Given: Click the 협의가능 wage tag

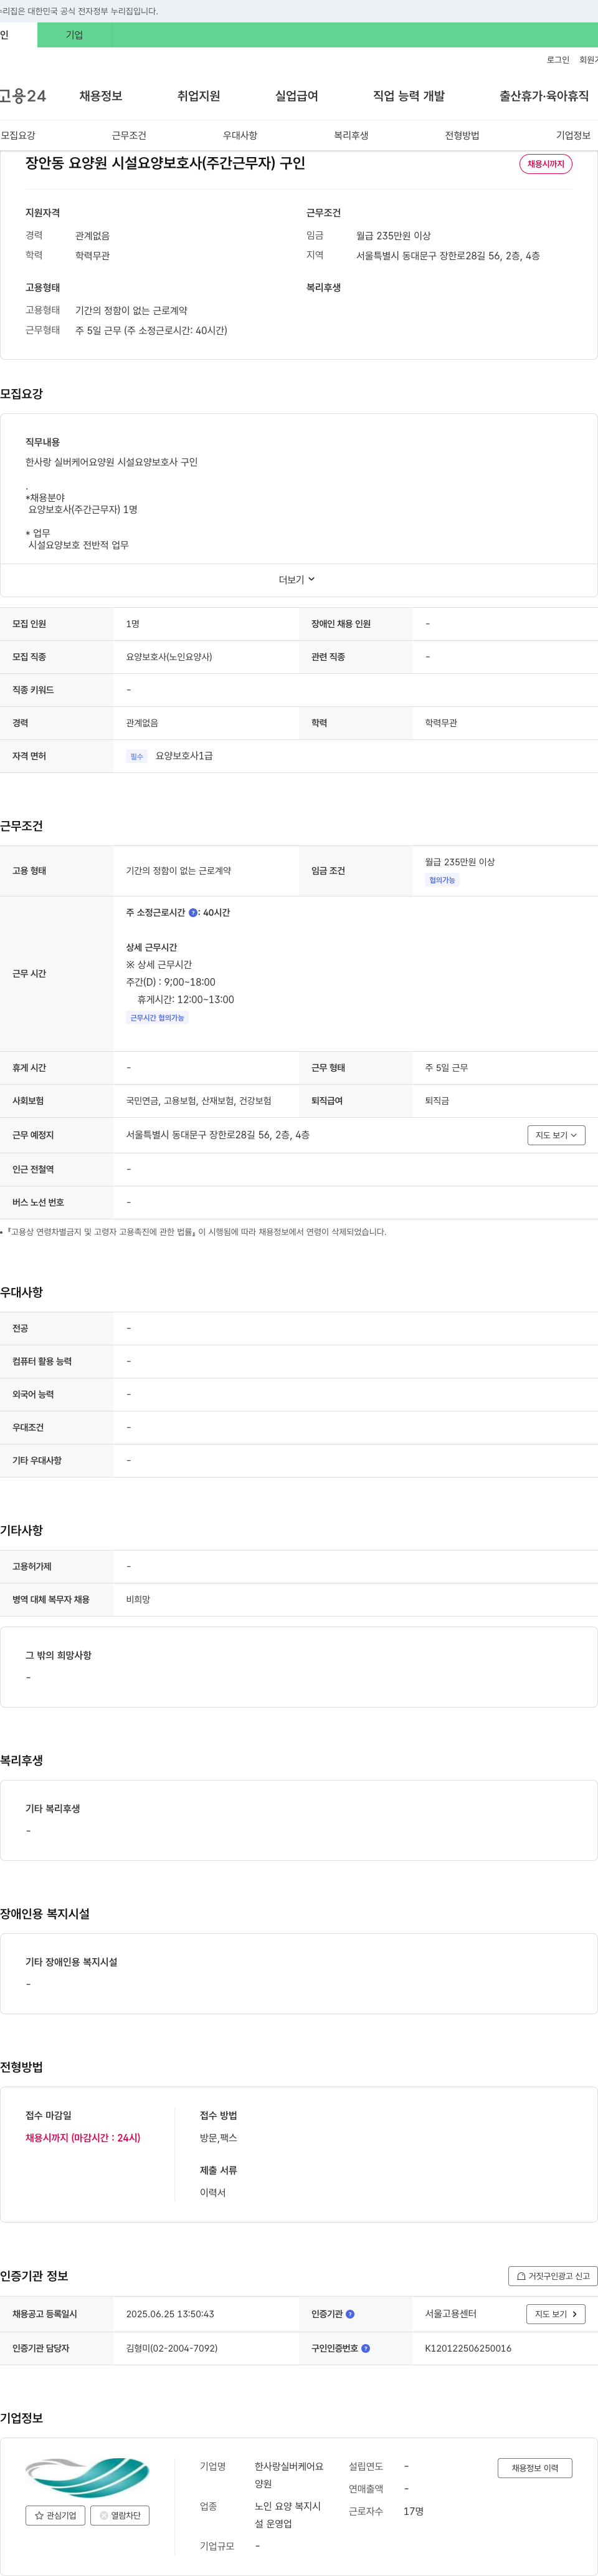Looking at the screenshot, I should [442, 880].
